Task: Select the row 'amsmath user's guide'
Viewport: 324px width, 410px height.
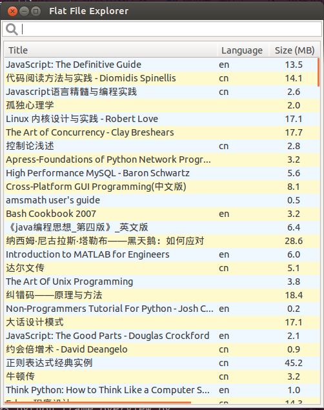Action: [162, 200]
